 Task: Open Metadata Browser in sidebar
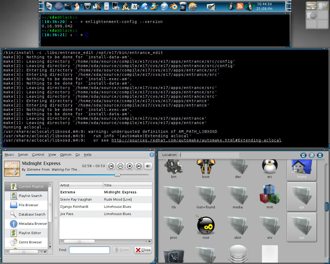[x=26, y=224]
